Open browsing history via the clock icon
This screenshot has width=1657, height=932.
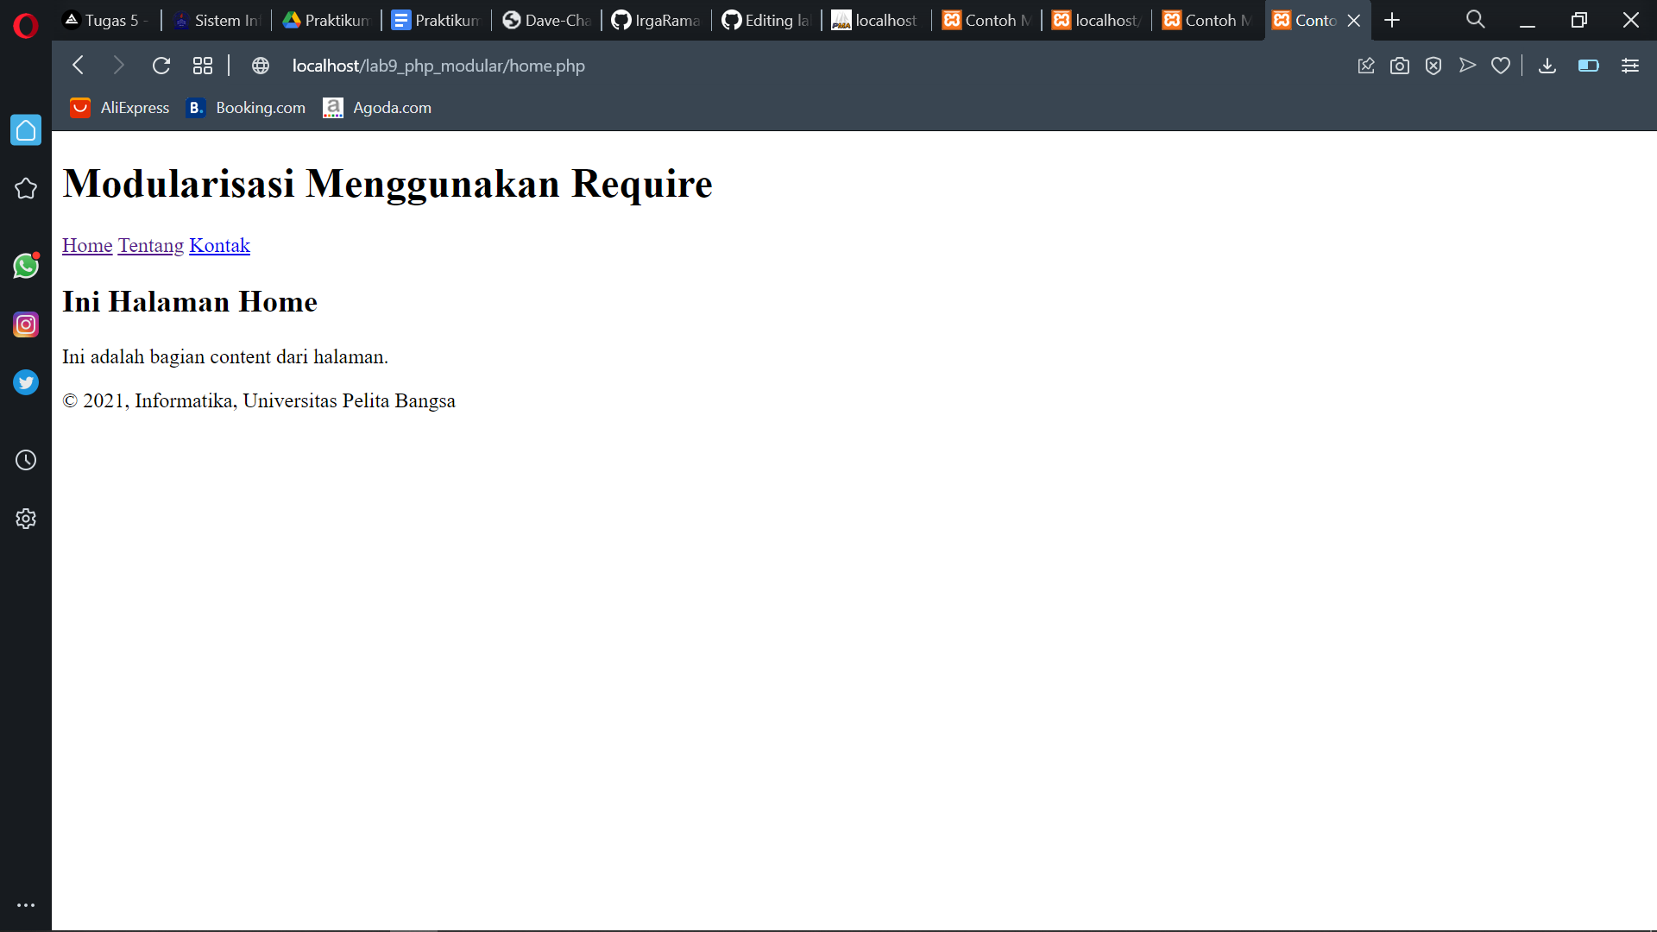click(26, 460)
